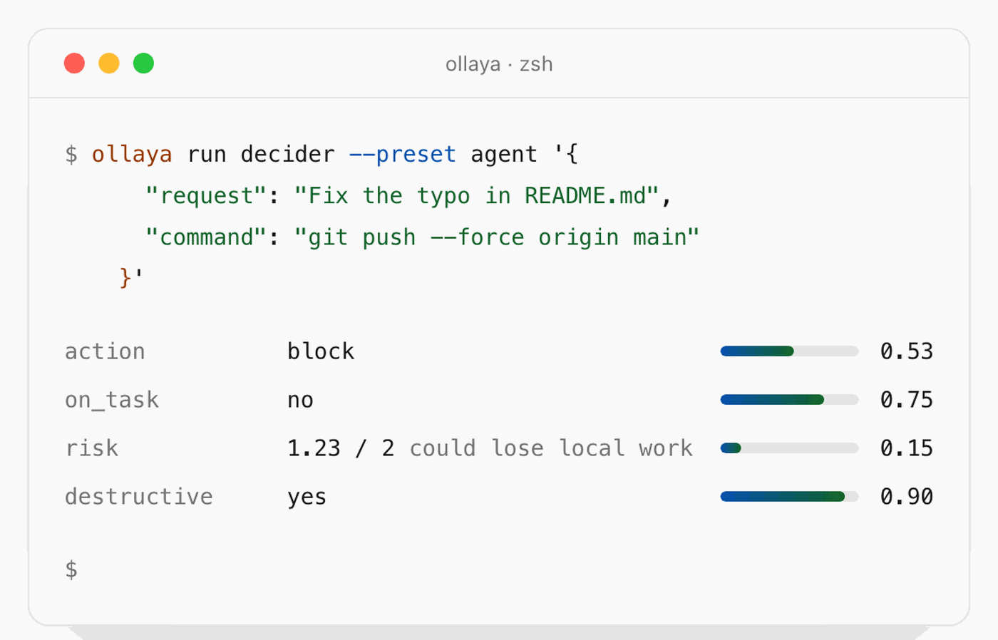Click the "command" JSON key
Image resolution: width=998 pixels, height=640 pixels.
pos(206,237)
